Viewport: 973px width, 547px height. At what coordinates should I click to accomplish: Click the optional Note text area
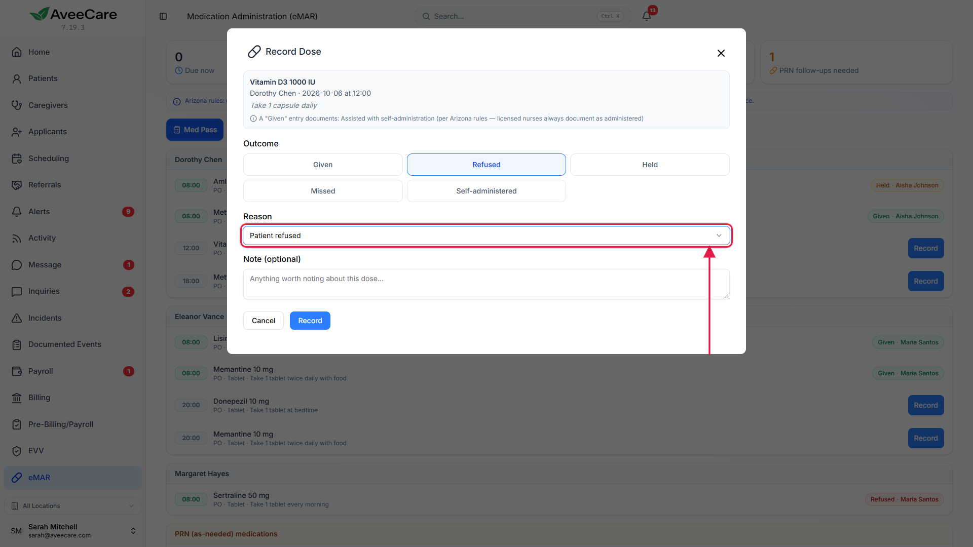coord(486,284)
